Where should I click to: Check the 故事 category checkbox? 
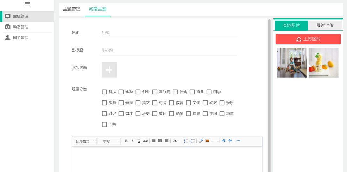(x=222, y=114)
